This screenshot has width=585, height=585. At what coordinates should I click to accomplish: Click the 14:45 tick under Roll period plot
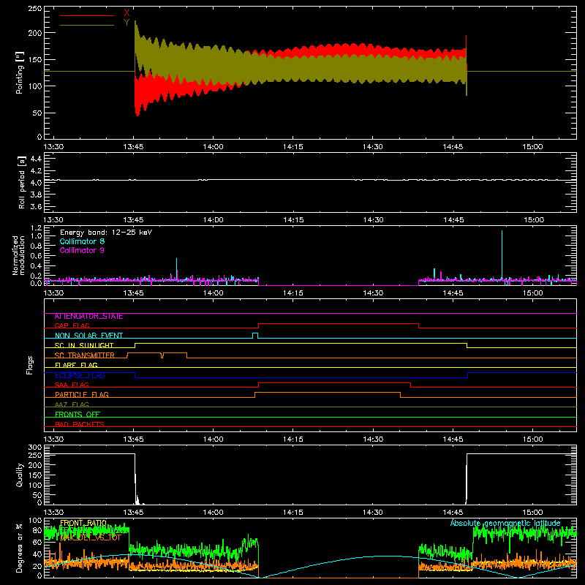click(x=453, y=220)
